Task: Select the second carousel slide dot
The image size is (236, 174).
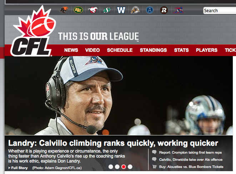Action: [x=117, y=167]
